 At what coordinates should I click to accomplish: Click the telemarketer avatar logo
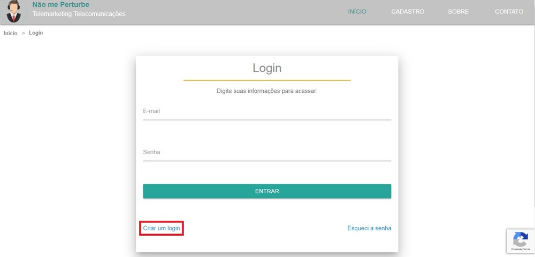[x=14, y=11]
